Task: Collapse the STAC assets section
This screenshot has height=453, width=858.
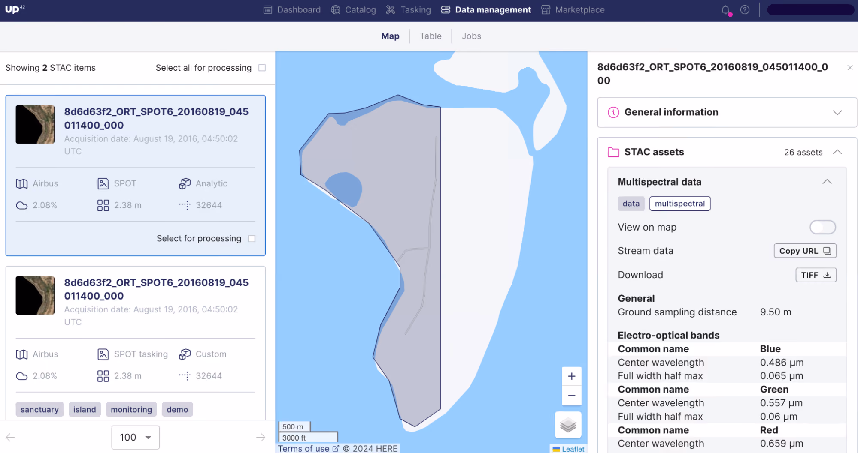Action: coord(837,152)
